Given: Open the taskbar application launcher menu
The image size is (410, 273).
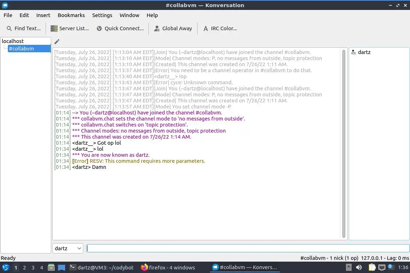Looking at the screenshot, I should (5, 268).
